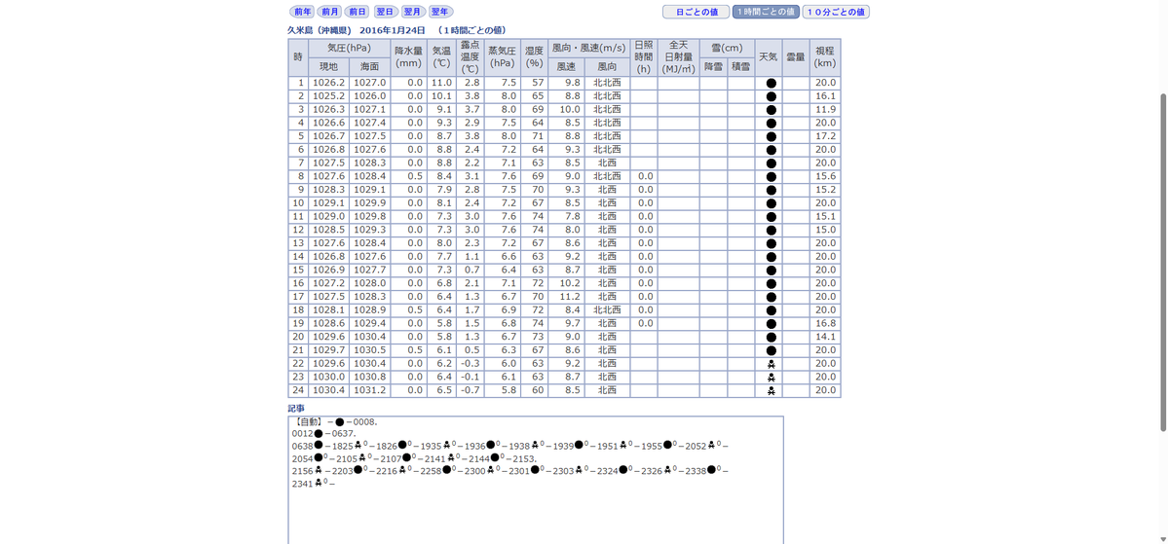Click the 降雪 sub-header
Screen dimensions: 1168x544
coord(714,67)
